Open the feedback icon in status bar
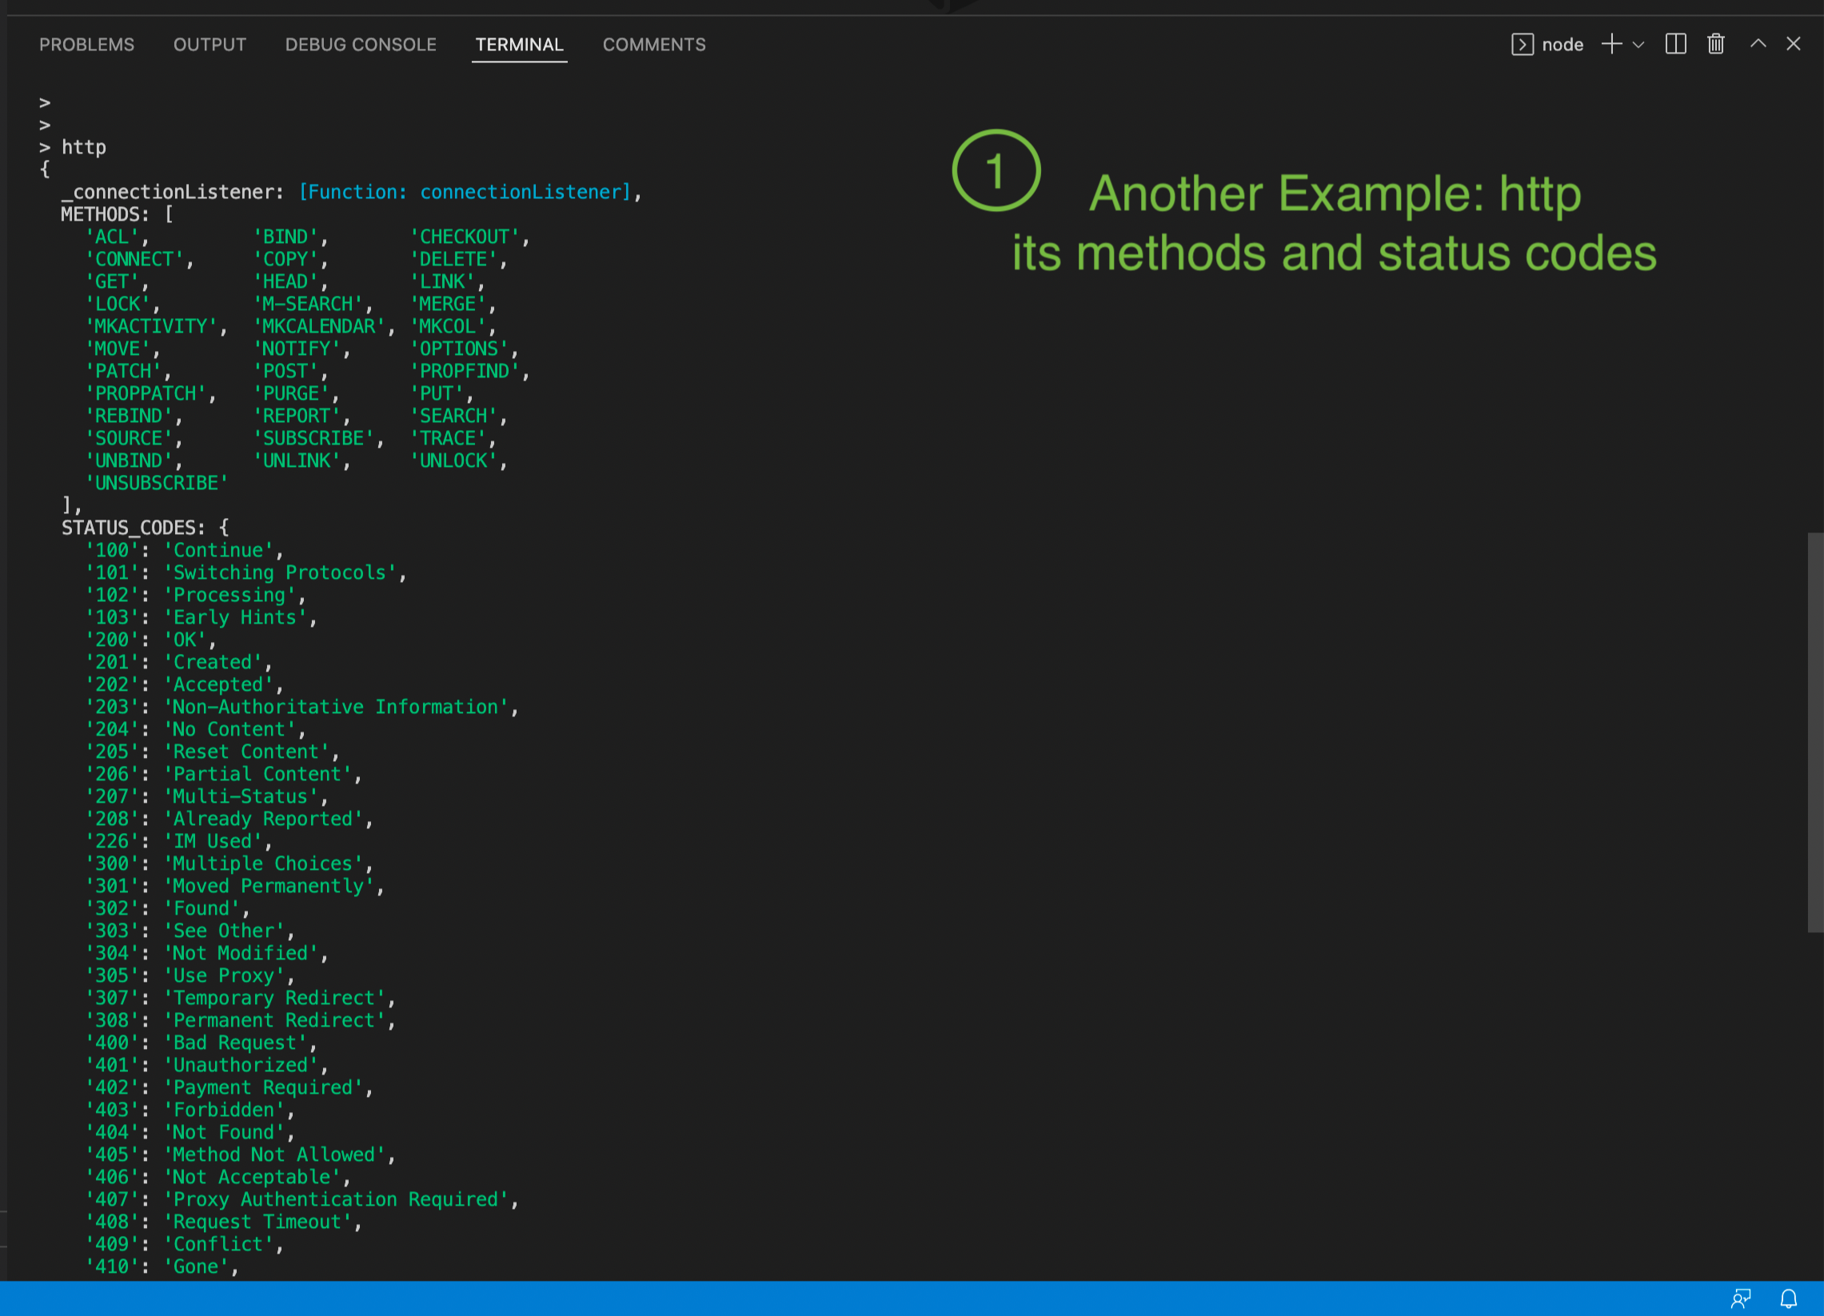 [1741, 1298]
